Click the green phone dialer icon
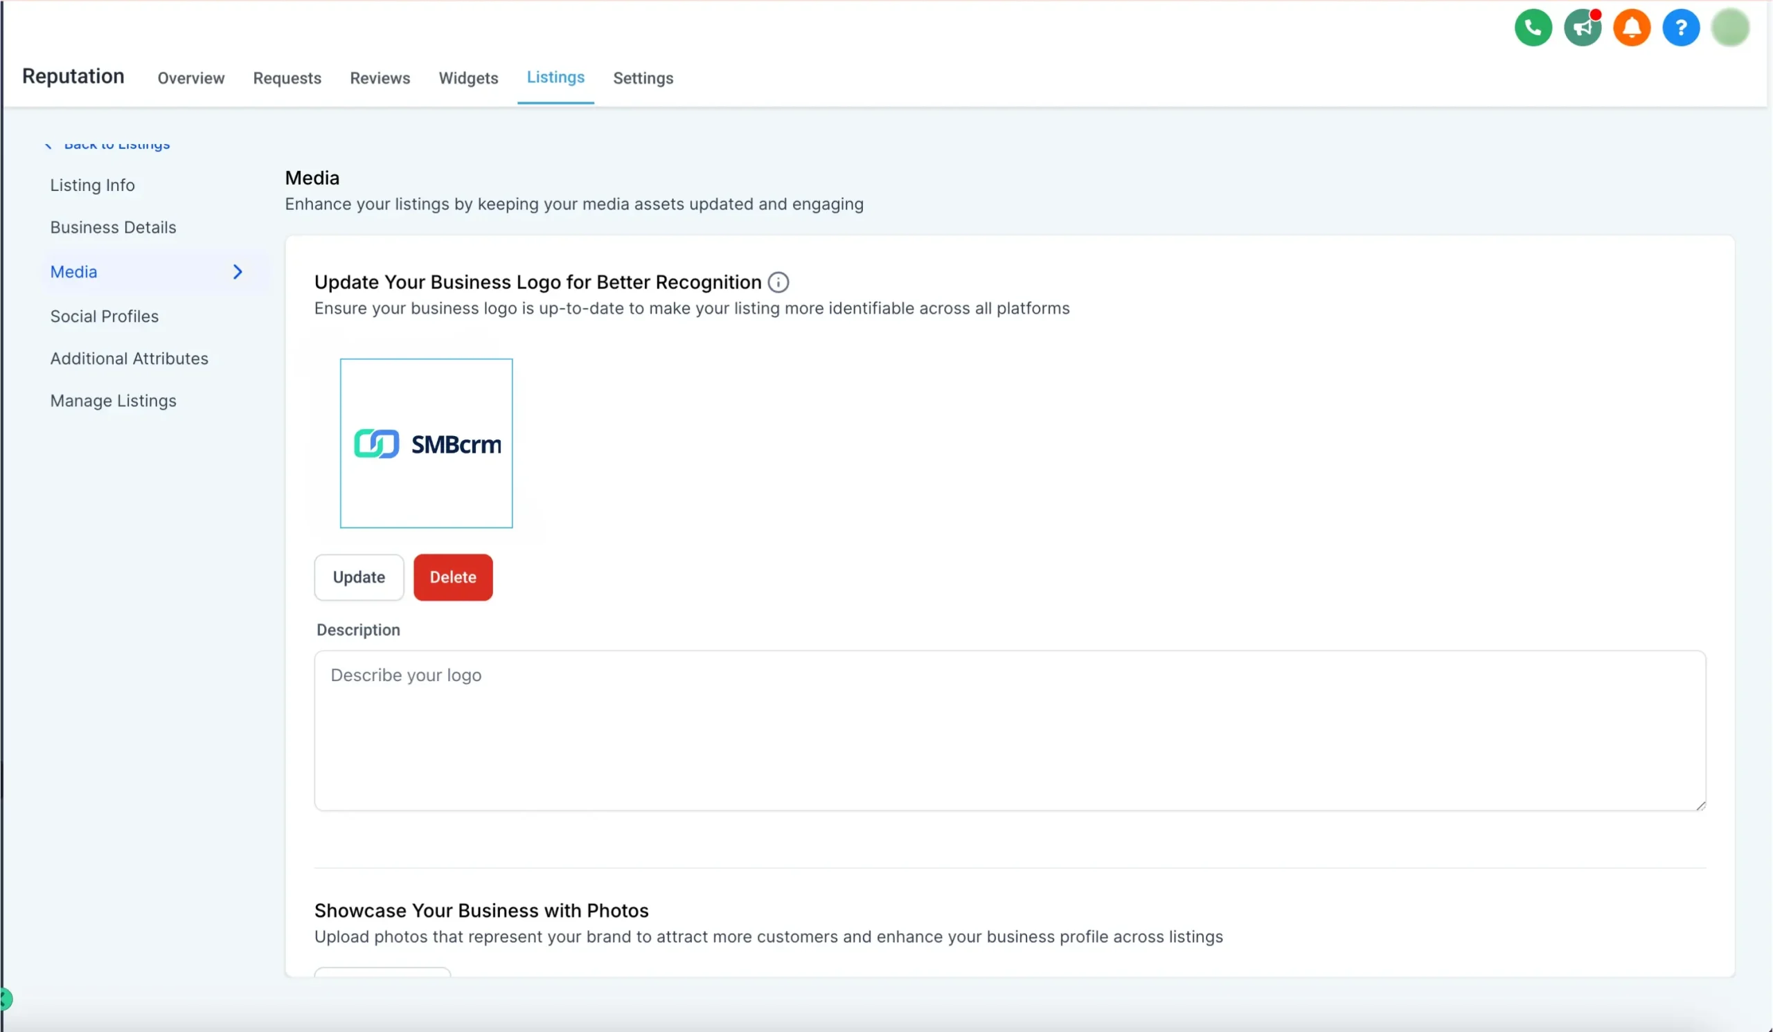Screen dimensions: 1773x1032 (x=1533, y=28)
